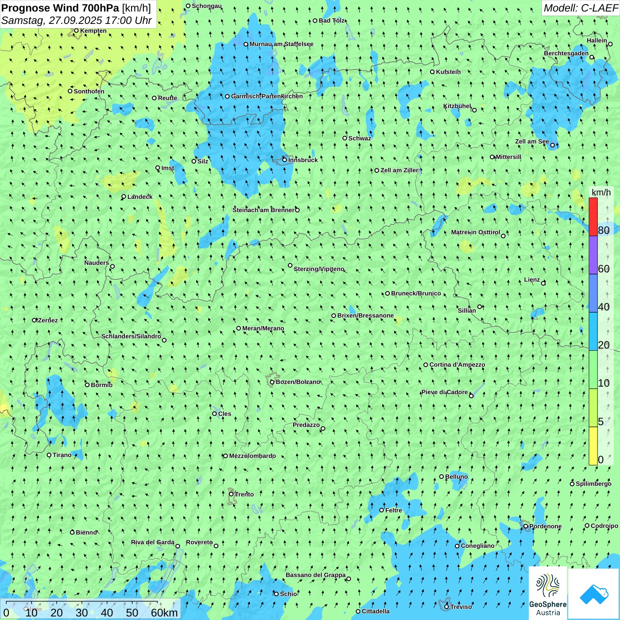Image resolution: width=620 pixels, height=620 pixels.
Task: Click the Bad Tölz label
Action: point(332,20)
